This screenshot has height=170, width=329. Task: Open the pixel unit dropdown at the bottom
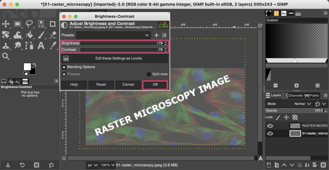coord(93,165)
